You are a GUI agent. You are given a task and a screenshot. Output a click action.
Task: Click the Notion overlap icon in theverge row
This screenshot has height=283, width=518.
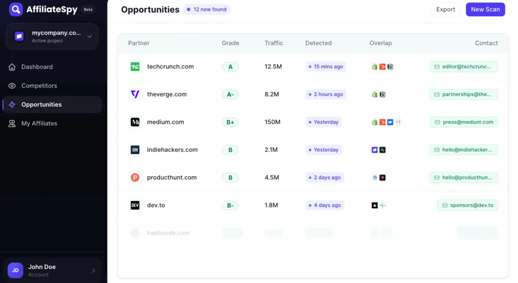pos(382,95)
